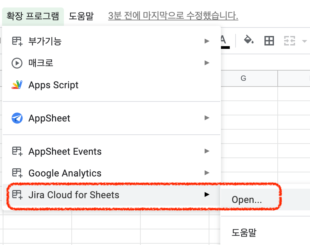Expand the AppSheet submenu arrow

tap(207, 118)
